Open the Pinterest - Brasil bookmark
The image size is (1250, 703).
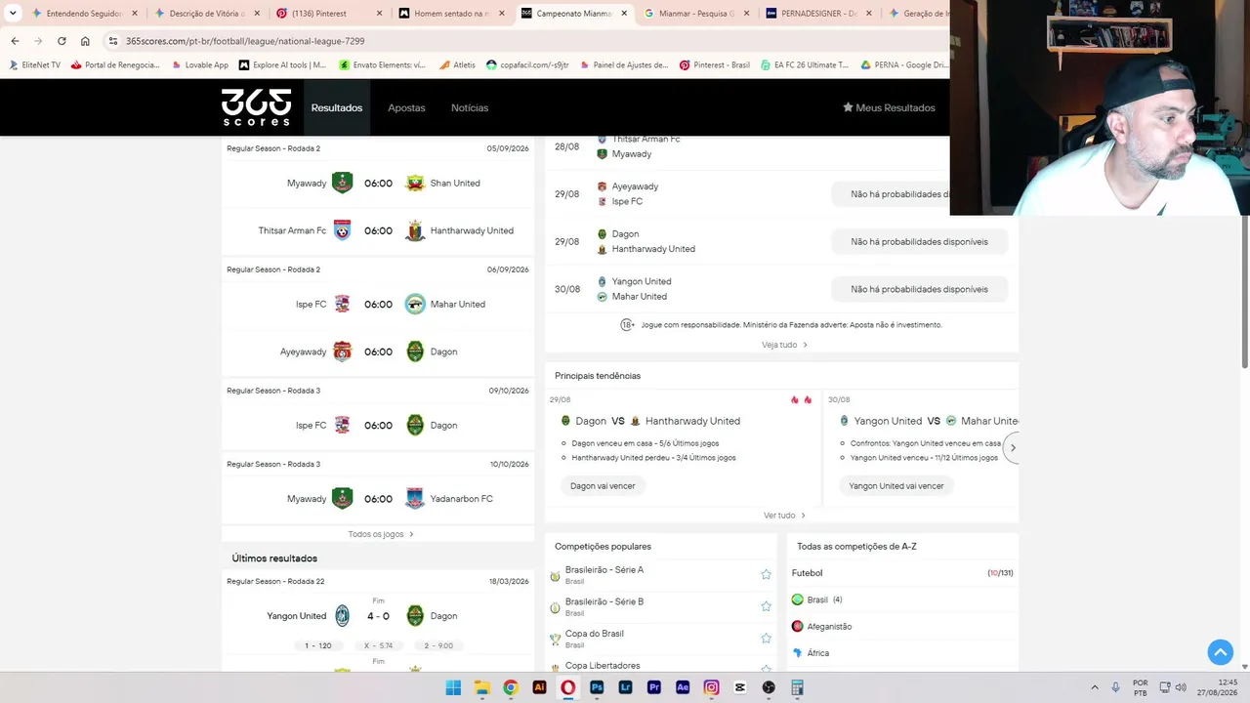pyautogui.click(x=715, y=65)
